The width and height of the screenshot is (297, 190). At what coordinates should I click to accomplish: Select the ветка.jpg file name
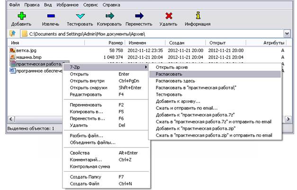point(27,50)
